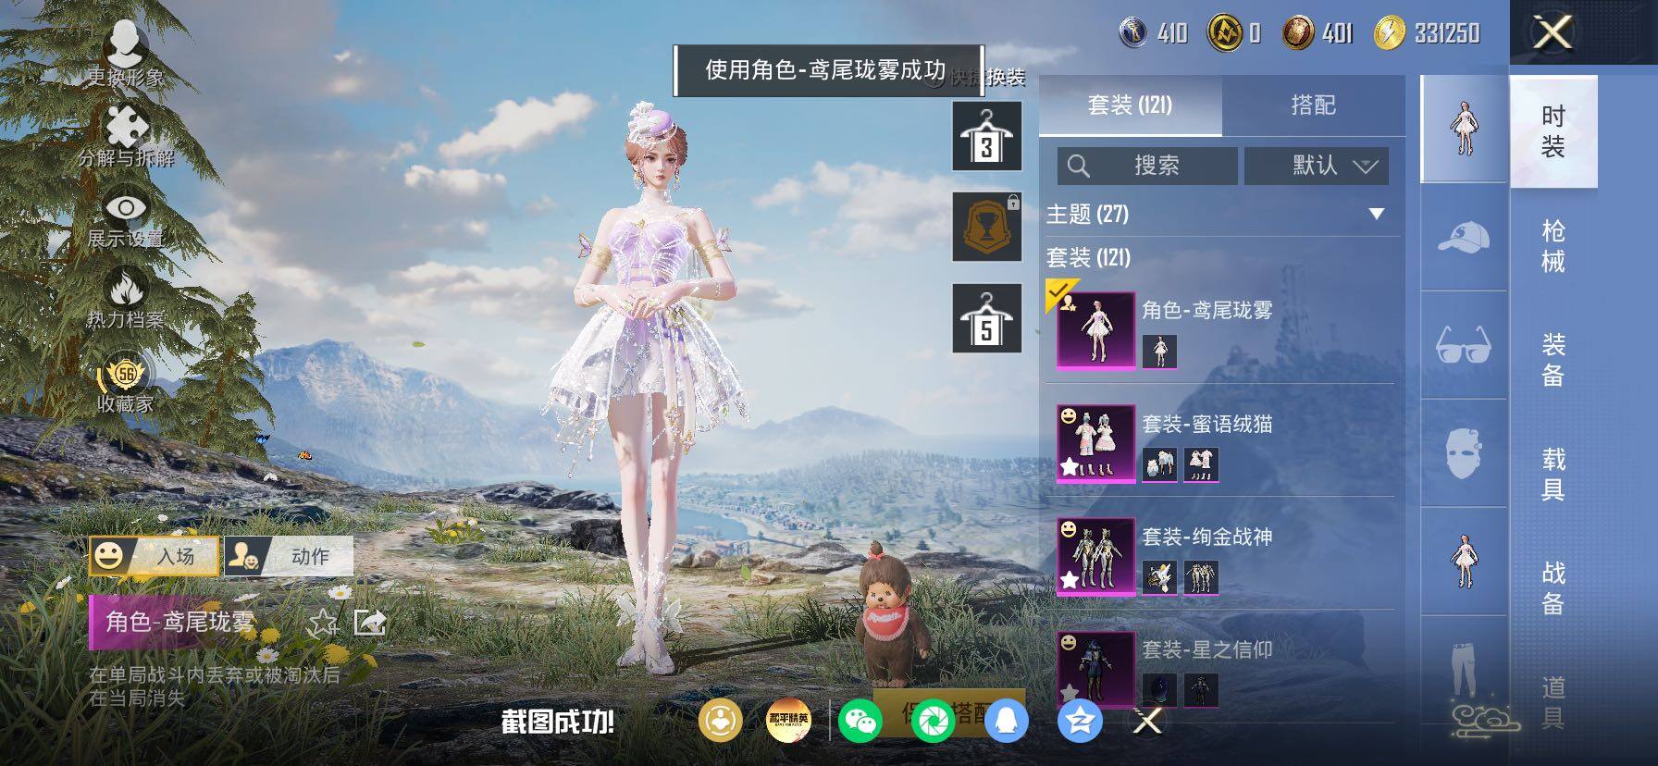This screenshot has height=766, width=1658.
Task: Open 道具 items menu
Action: click(1553, 703)
